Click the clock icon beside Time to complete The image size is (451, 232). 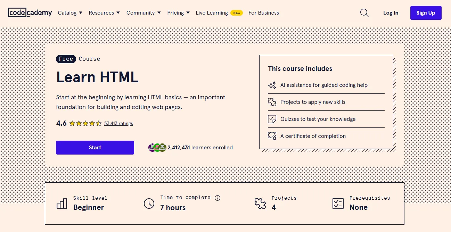pyautogui.click(x=149, y=204)
